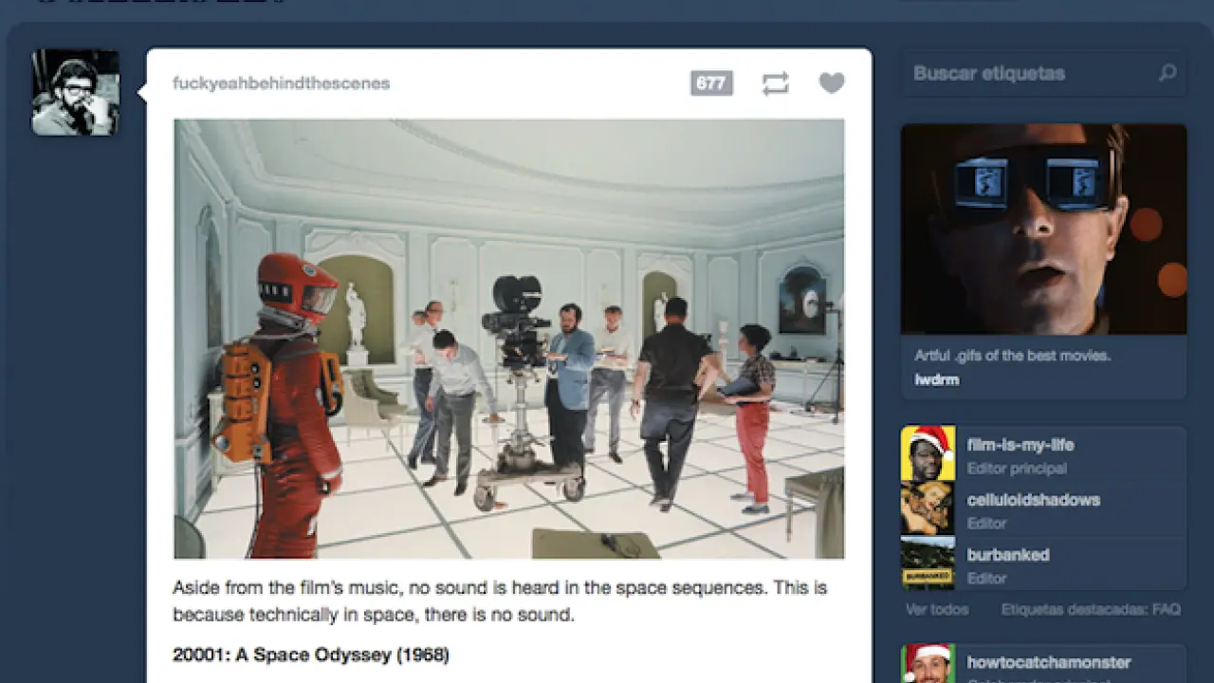Like the post with the heart icon

tap(831, 83)
